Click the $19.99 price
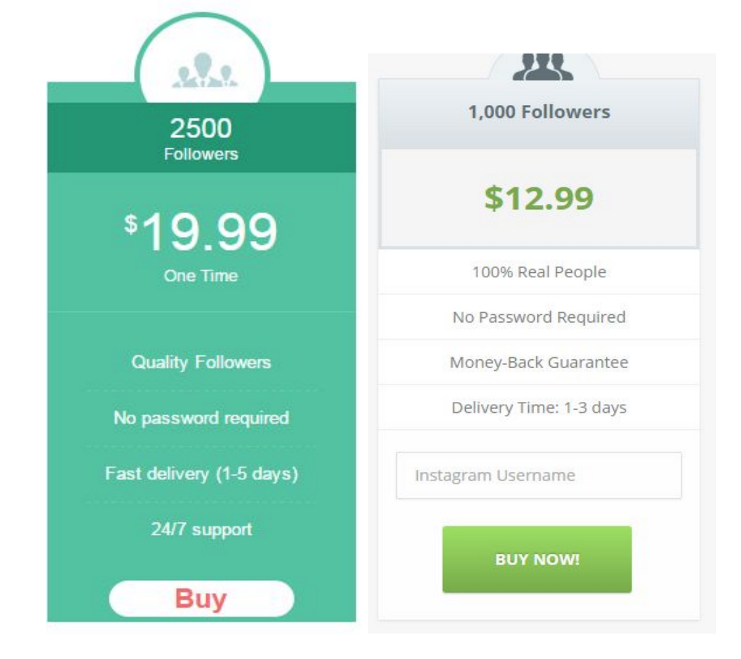This screenshot has height=659, width=741. click(201, 232)
